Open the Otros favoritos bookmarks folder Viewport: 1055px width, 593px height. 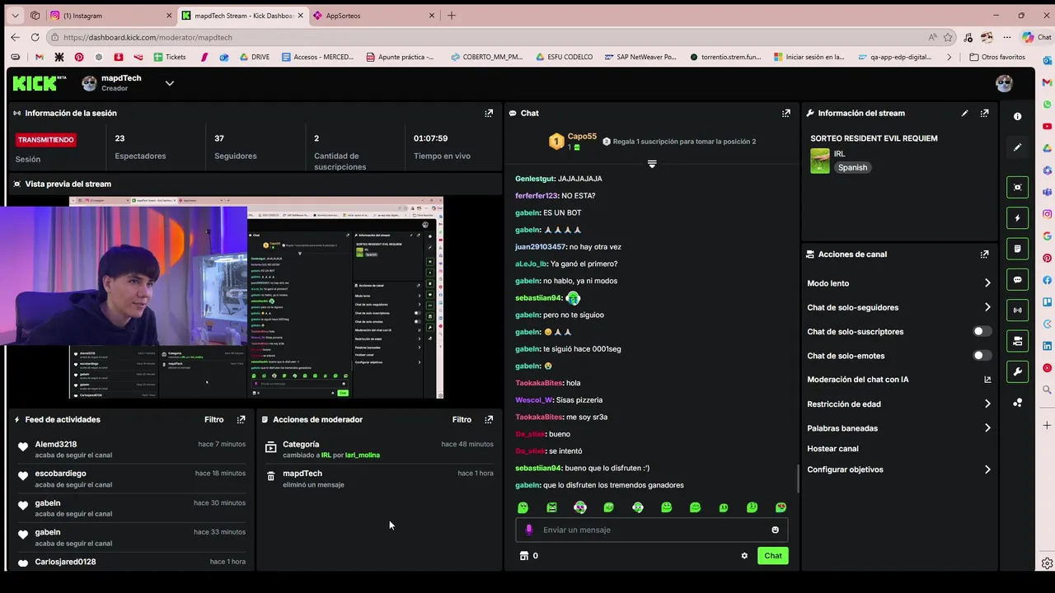click(997, 57)
